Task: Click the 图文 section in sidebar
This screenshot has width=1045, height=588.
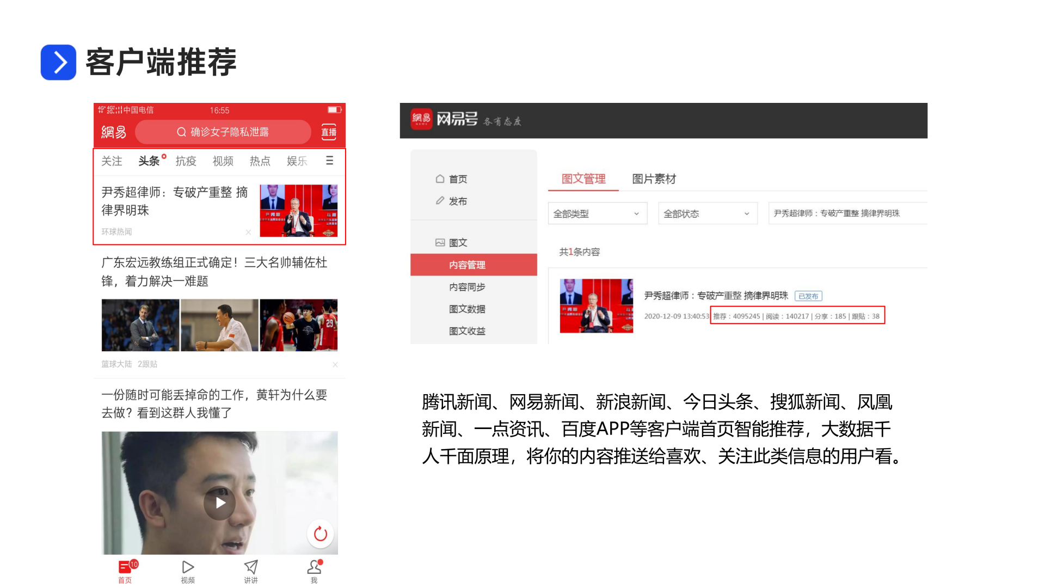Action: (457, 243)
